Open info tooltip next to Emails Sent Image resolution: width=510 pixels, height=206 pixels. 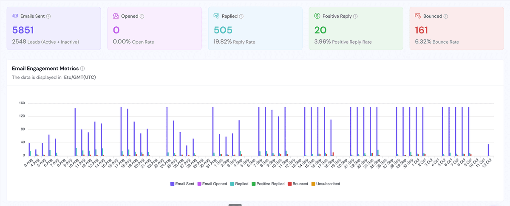click(48, 16)
